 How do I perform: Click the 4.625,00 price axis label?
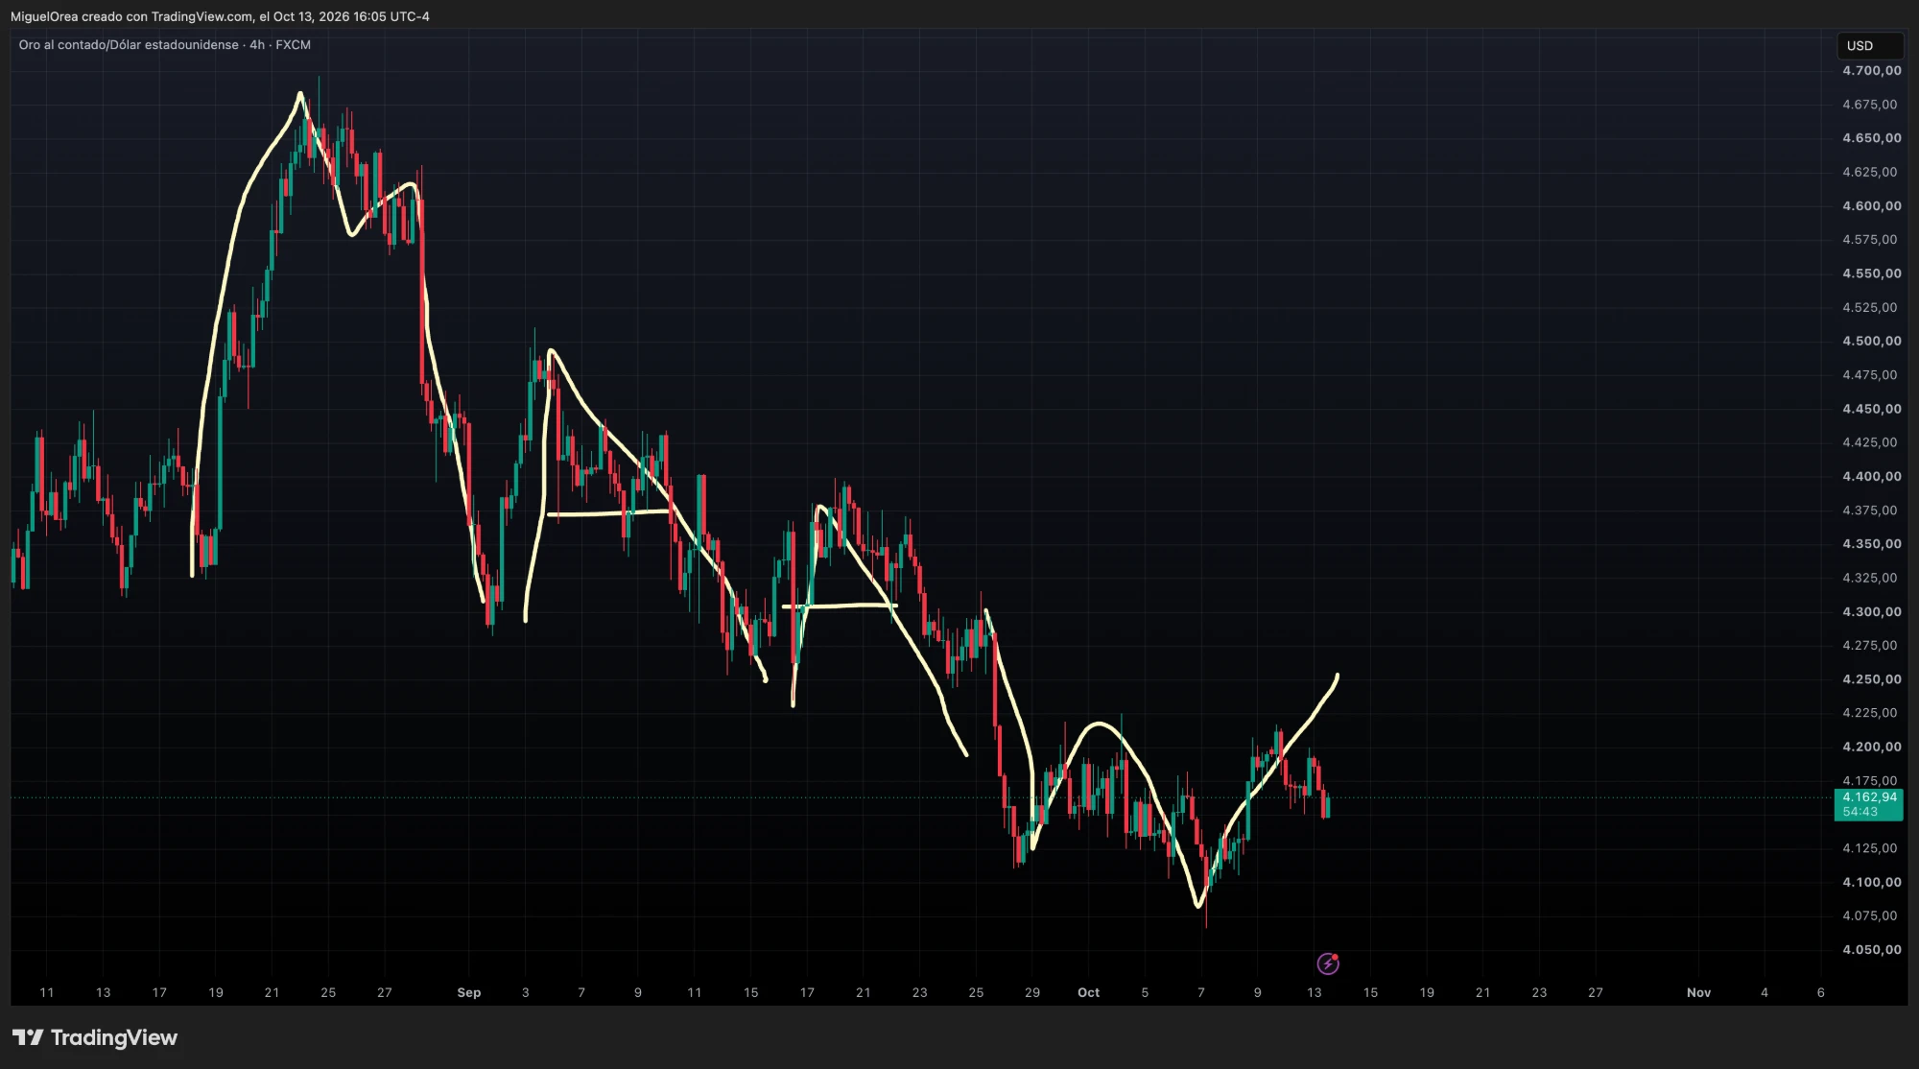coord(1869,172)
